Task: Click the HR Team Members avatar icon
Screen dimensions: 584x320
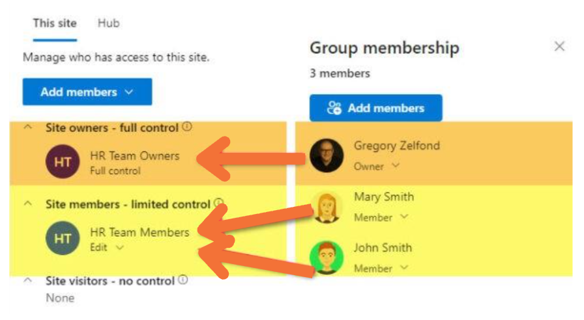Action: tap(63, 238)
